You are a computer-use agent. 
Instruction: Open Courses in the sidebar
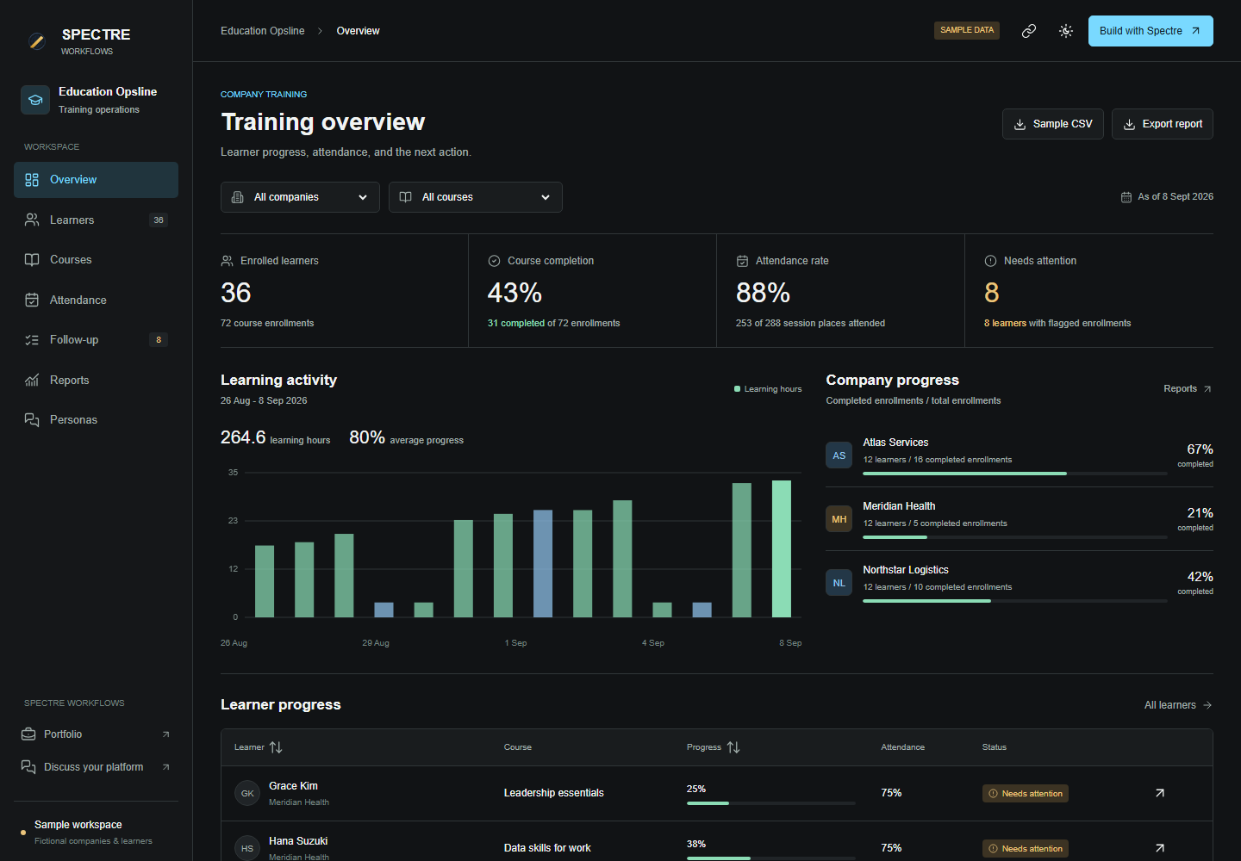click(x=96, y=260)
